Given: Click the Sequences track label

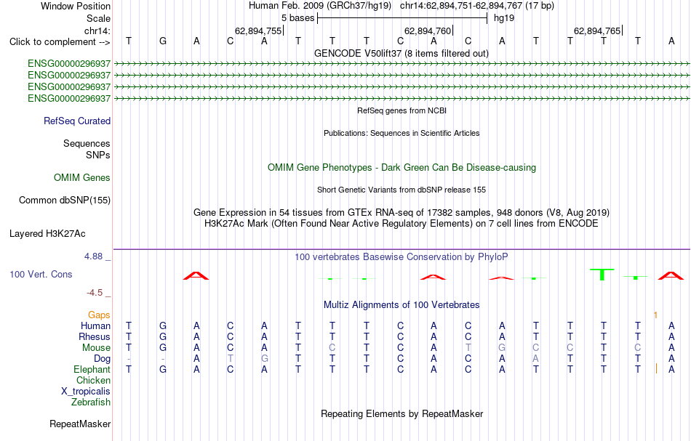Looking at the screenshot, I should pos(87,143).
